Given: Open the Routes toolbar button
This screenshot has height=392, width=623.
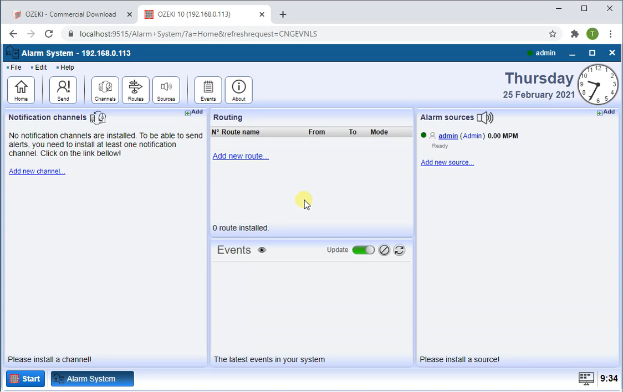Looking at the screenshot, I should (135, 90).
